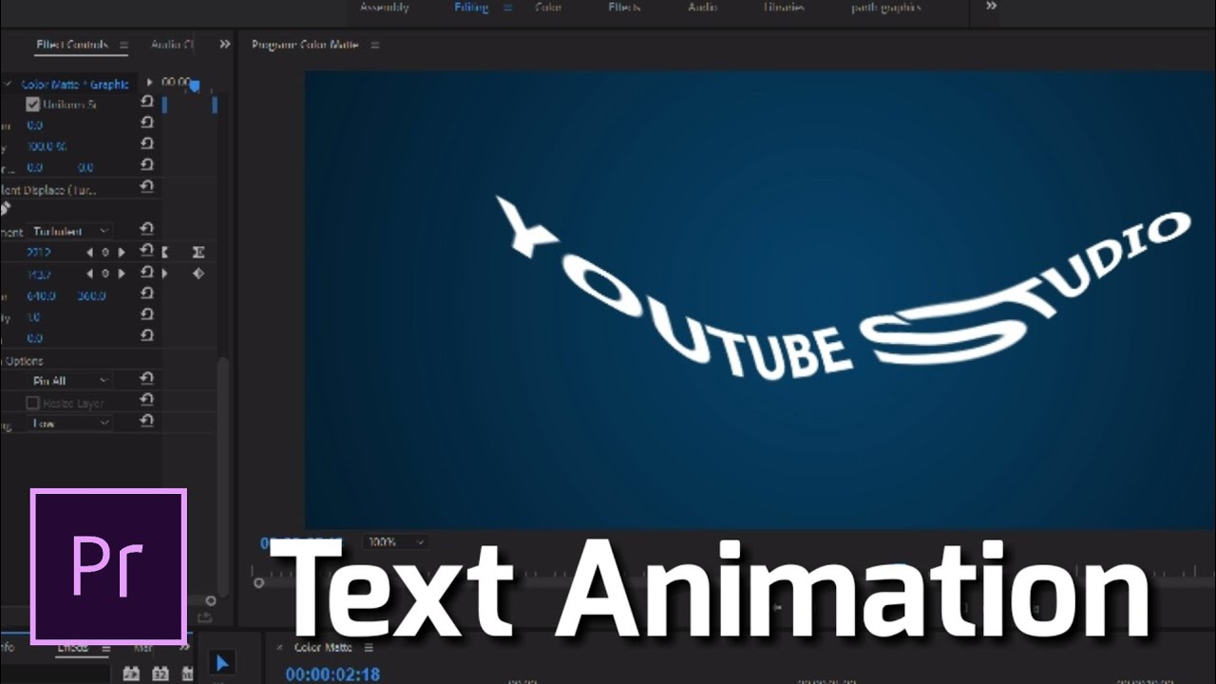The width and height of the screenshot is (1216, 684).
Task: Enable the Resize Layer checkbox
Action: pos(32,403)
